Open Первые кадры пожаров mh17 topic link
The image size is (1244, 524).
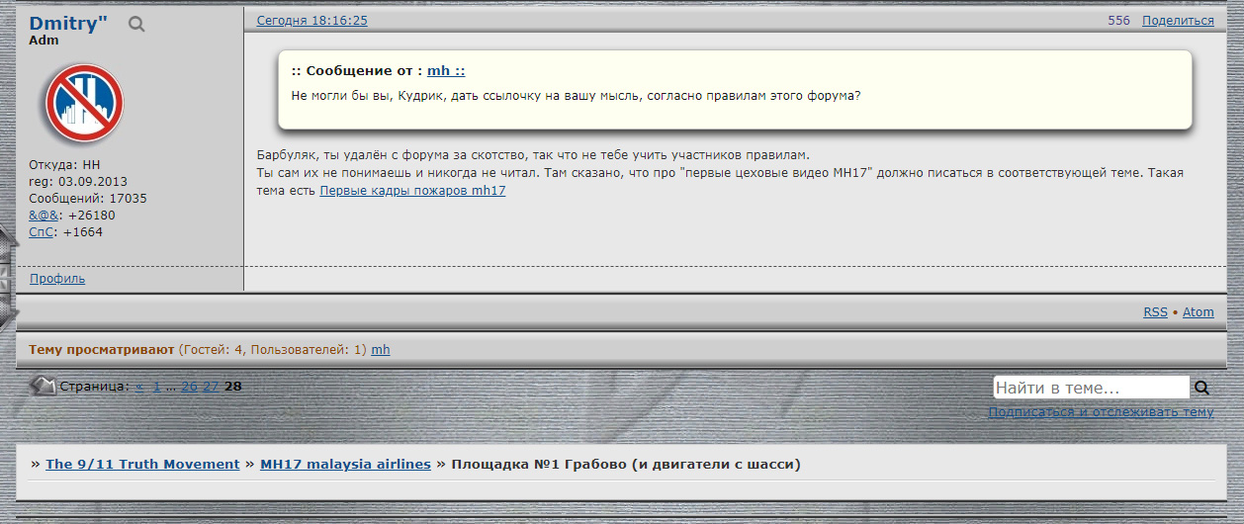click(x=412, y=190)
